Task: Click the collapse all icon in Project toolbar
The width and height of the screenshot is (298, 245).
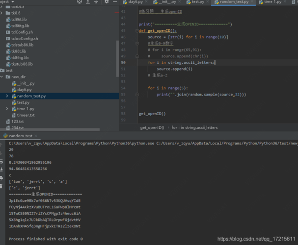Action: click(96, 1)
